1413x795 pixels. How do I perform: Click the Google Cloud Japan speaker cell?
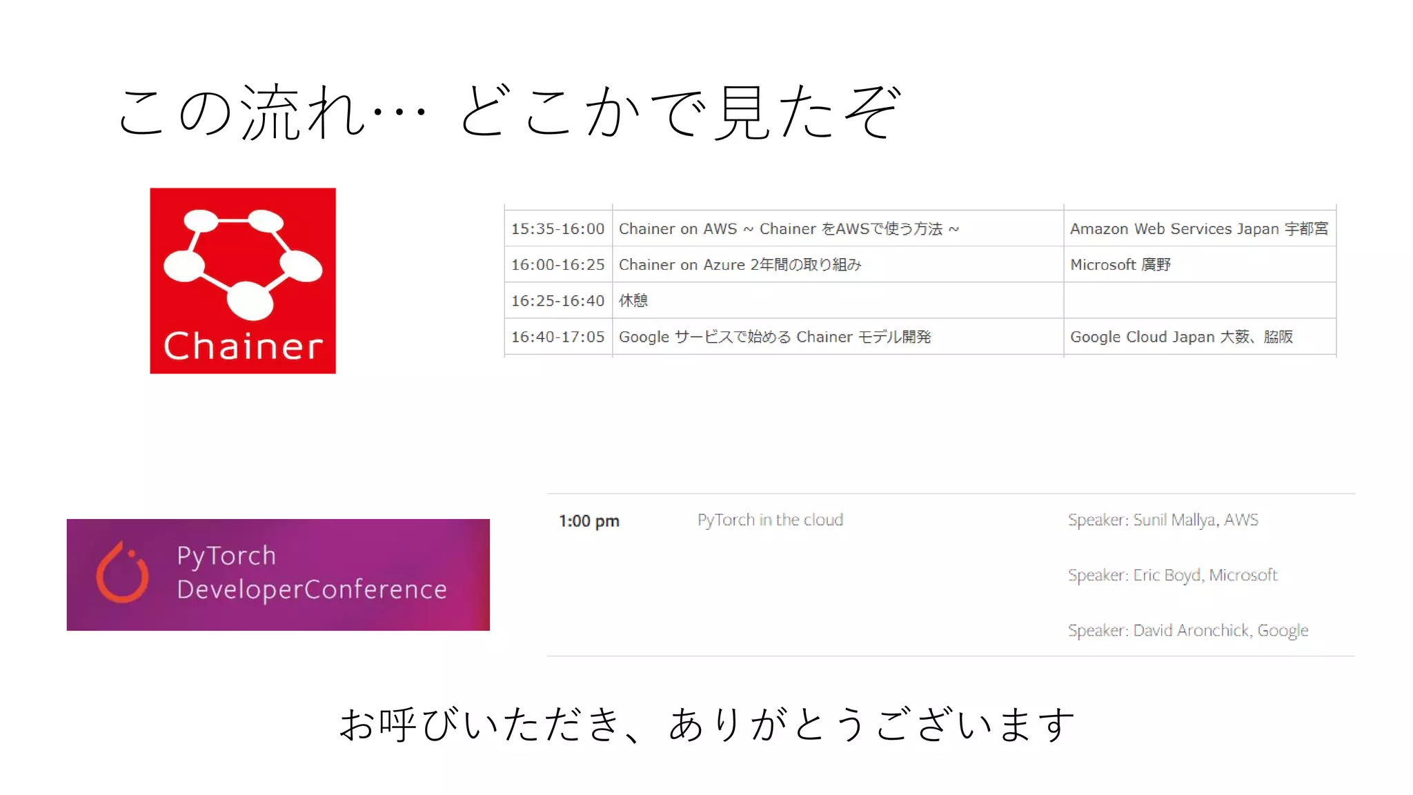[x=1181, y=337]
